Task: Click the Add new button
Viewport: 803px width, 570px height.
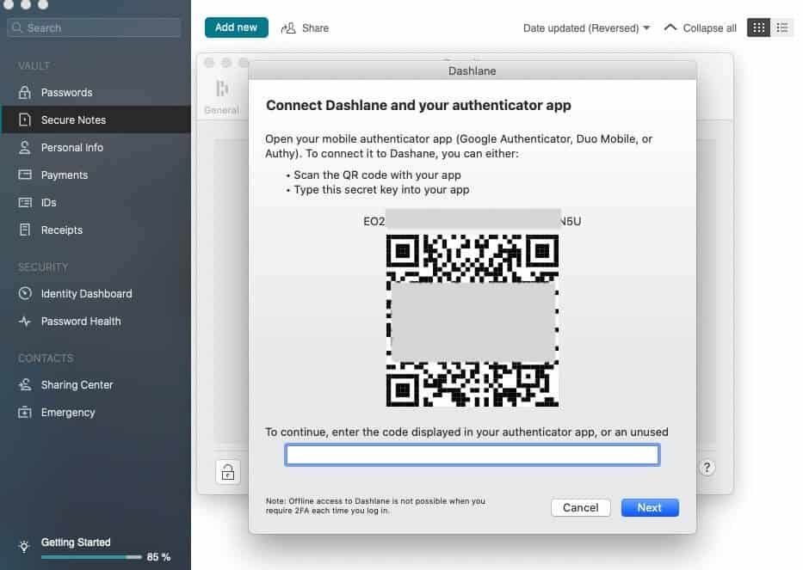Action: (236, 28)
